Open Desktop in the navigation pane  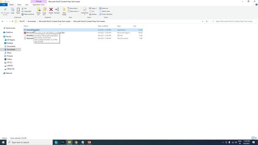[10, 43]
